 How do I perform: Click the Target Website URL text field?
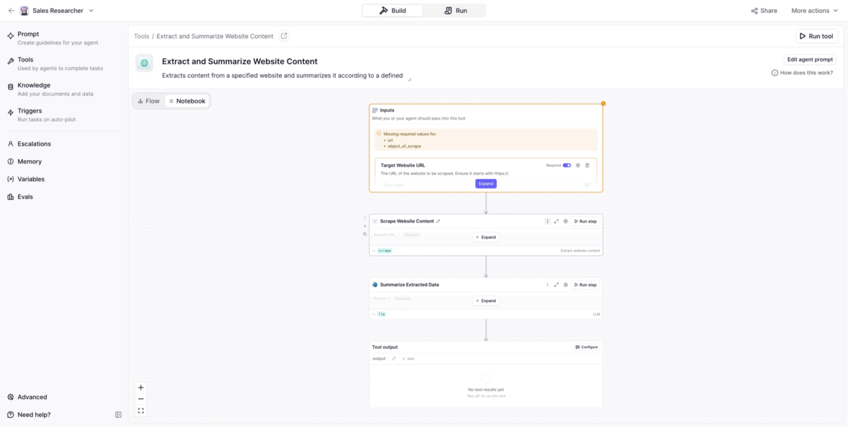(x=424, y=185)
